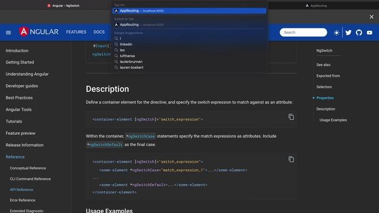This screenshot has height=213, width=379.
Task: Expand Developer guides in sidebar
Action: tap(22, 86)
